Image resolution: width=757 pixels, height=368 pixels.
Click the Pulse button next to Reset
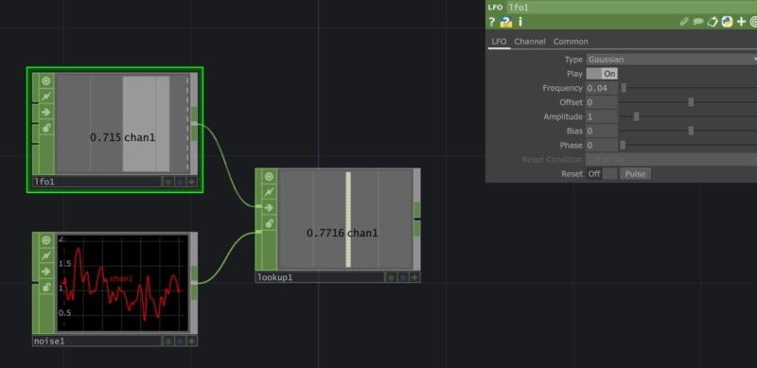(x=635, y=174)
